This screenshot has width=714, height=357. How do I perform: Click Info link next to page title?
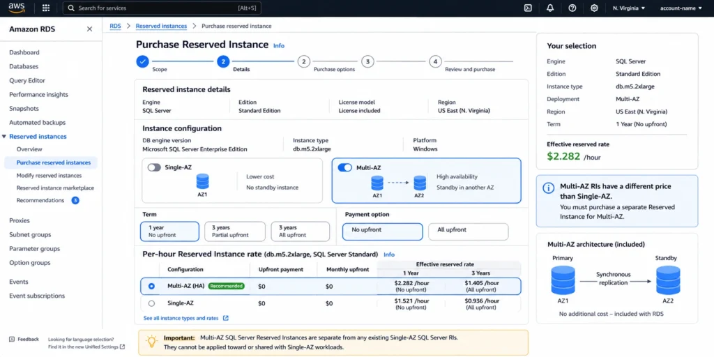pyautogui.click(x=279, y=45)
